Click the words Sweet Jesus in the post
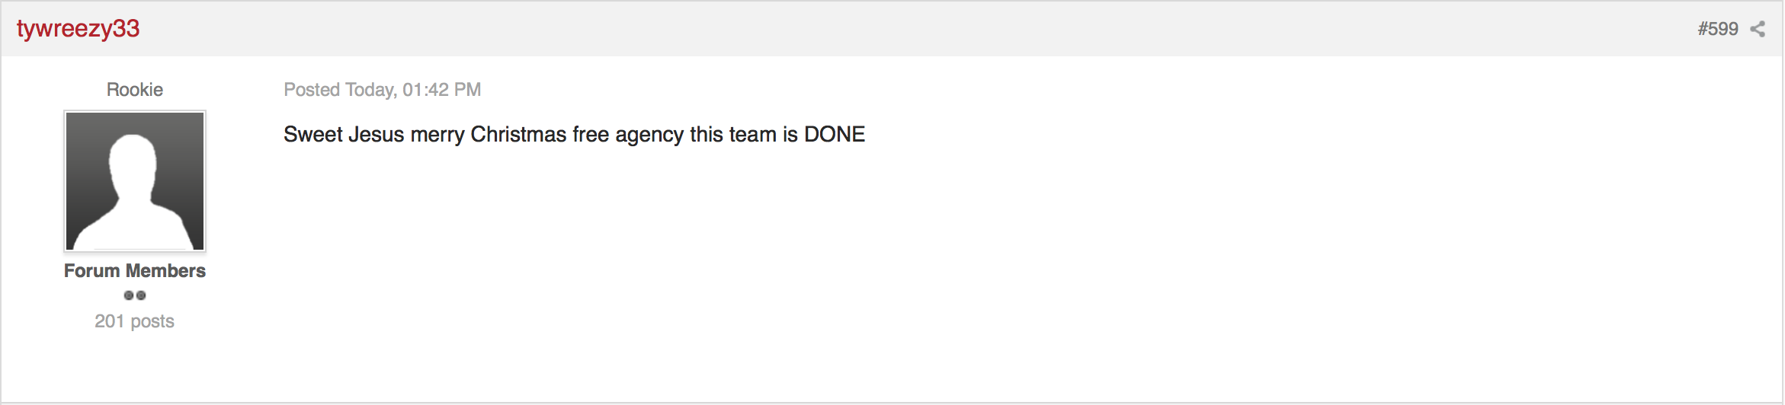 tap(344, 134)
